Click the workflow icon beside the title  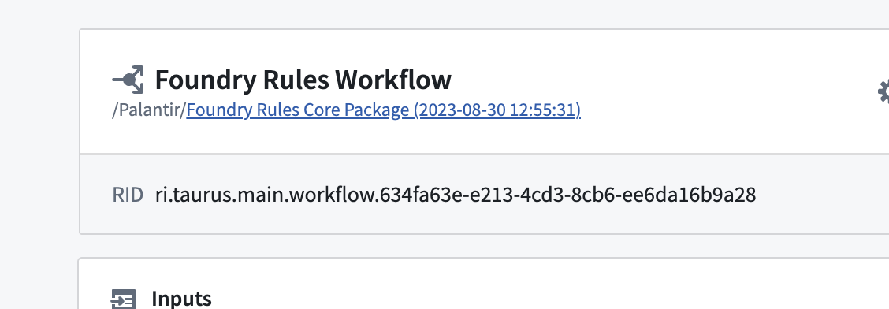[128, 80]
